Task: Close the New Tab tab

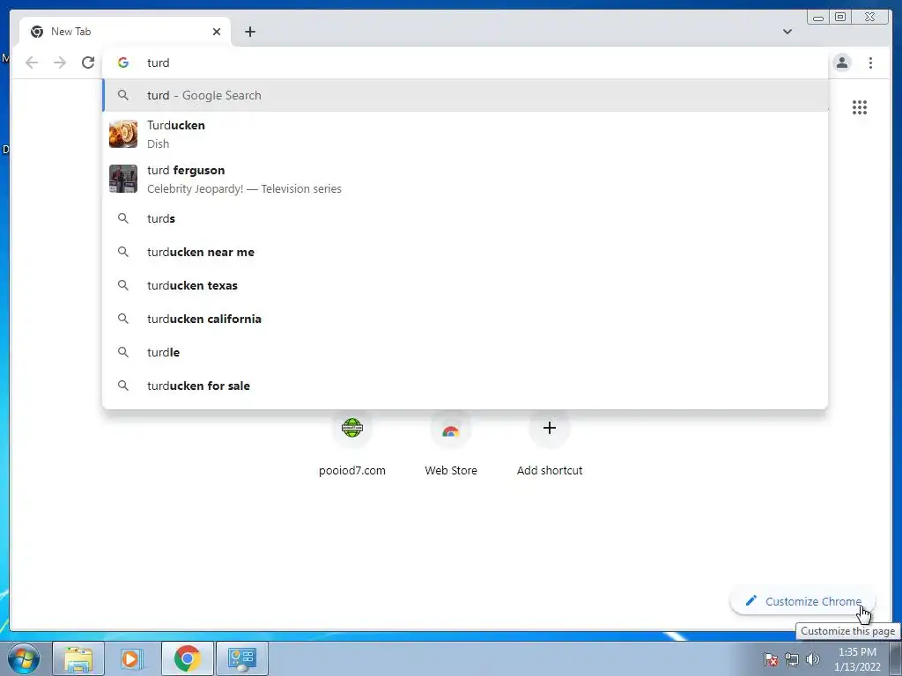Action: pyautogui.click(x=217, y=32)
